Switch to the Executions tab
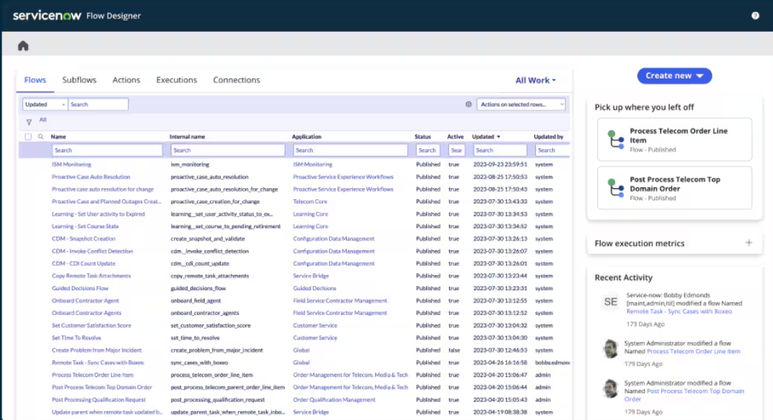The image size is (773, 420). [x=176, y=80]
